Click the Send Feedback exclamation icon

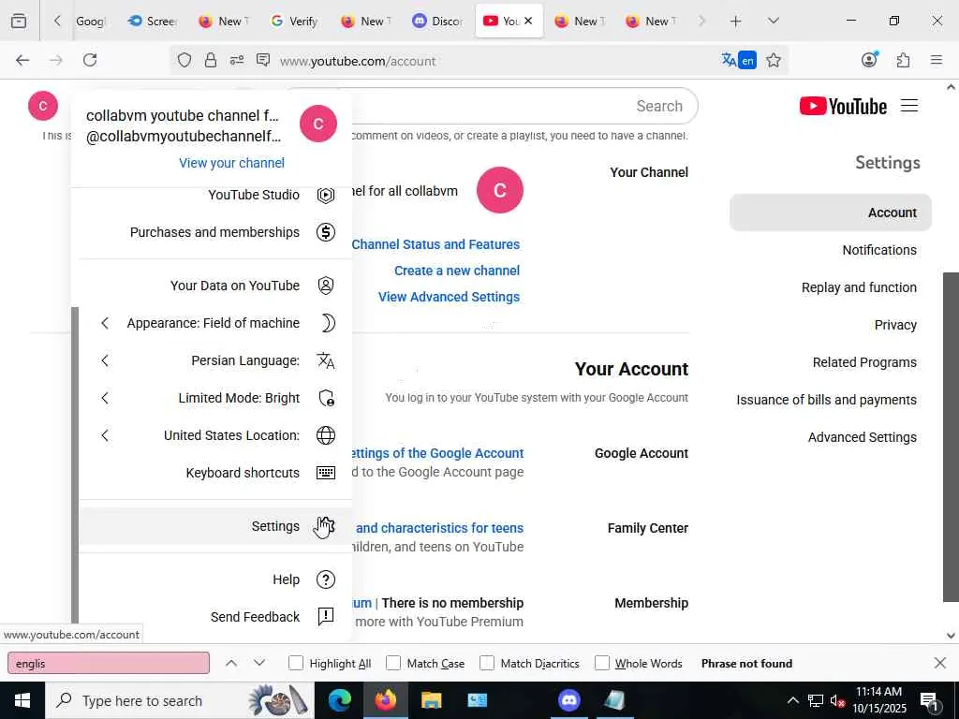coord(325,616)
